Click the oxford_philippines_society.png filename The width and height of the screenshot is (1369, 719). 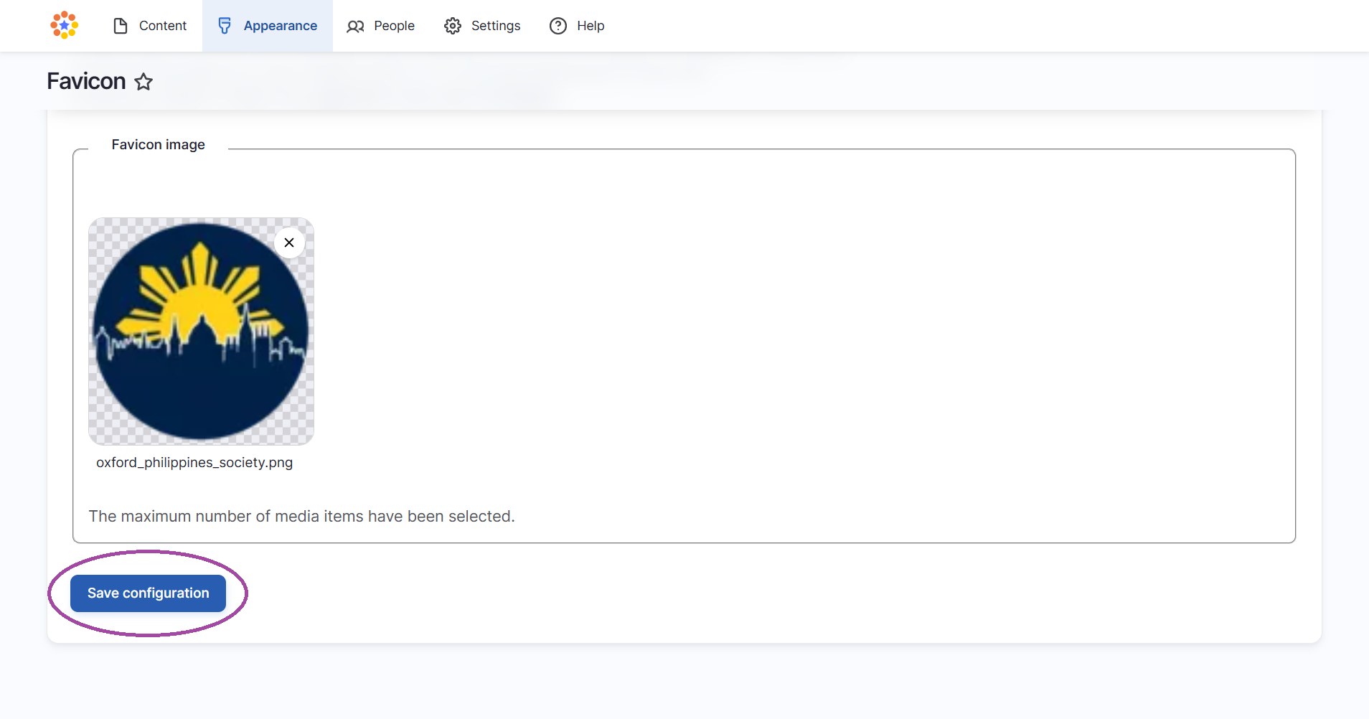click(x=194, y=462)
